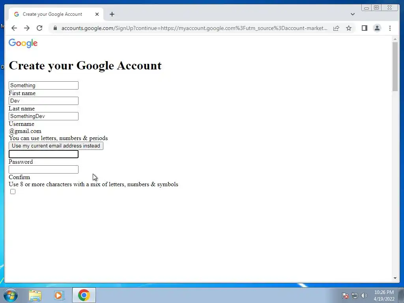Click the First name label
This screenshot has height=303, width=404.
click(22, 93)
